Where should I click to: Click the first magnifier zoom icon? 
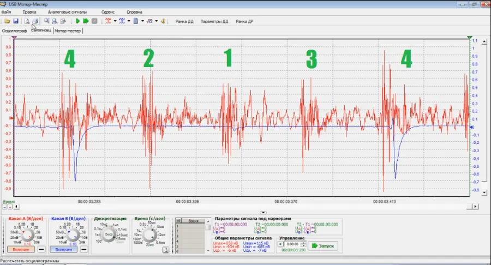pos(46,21)
